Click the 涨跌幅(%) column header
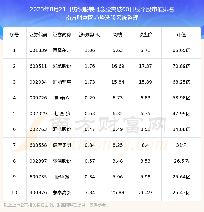Viewport: 204px width, 212px height. pos(90,35)
